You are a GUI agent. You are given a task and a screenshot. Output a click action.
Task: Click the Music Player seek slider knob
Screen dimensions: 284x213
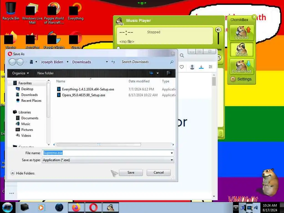(118, 48)
